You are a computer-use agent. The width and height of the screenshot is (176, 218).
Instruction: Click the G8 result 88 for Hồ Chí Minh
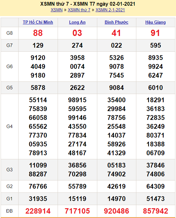click(38, 33)
